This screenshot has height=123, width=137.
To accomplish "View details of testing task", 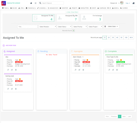I will coord(8,89).
